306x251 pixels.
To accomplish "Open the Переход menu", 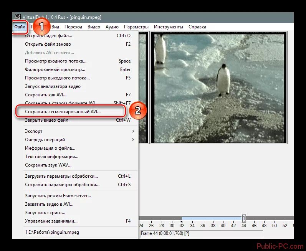I will 73,27.
